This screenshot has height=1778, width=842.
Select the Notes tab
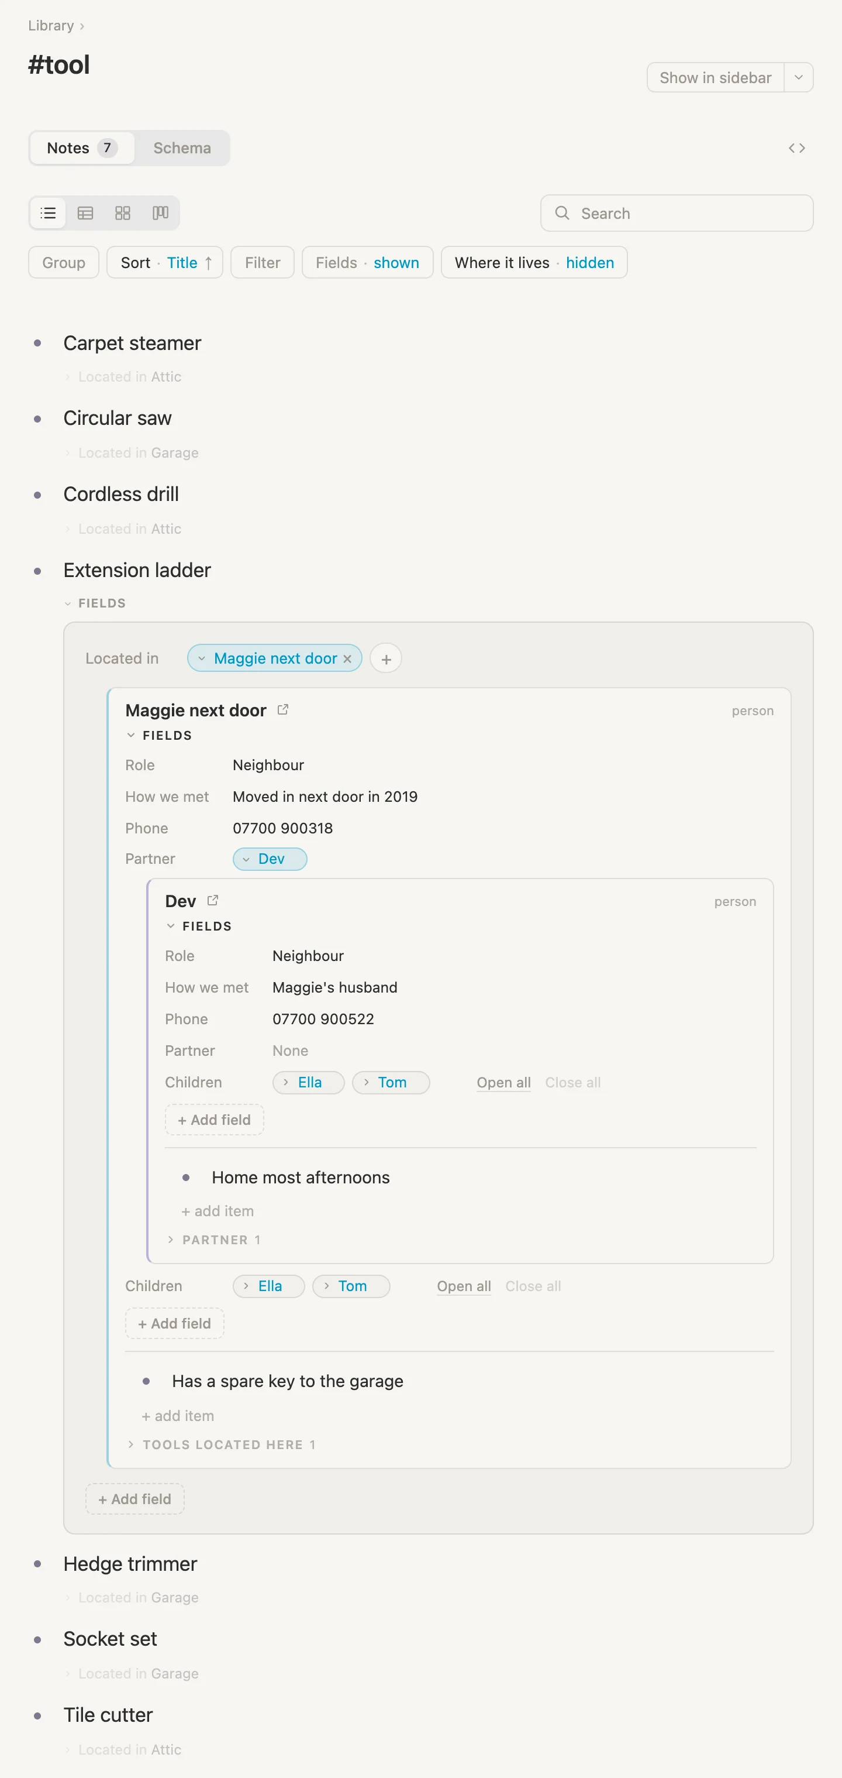(81, 149)
